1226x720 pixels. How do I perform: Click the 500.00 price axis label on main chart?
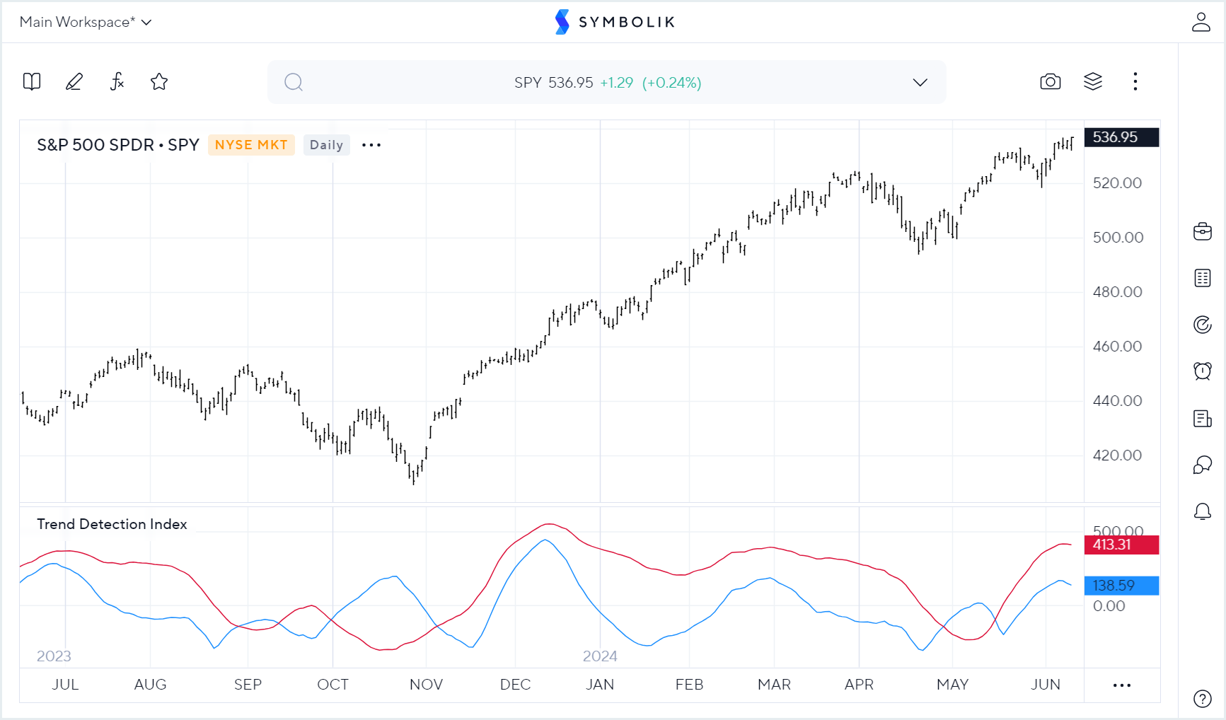[x=1118, y=238]
